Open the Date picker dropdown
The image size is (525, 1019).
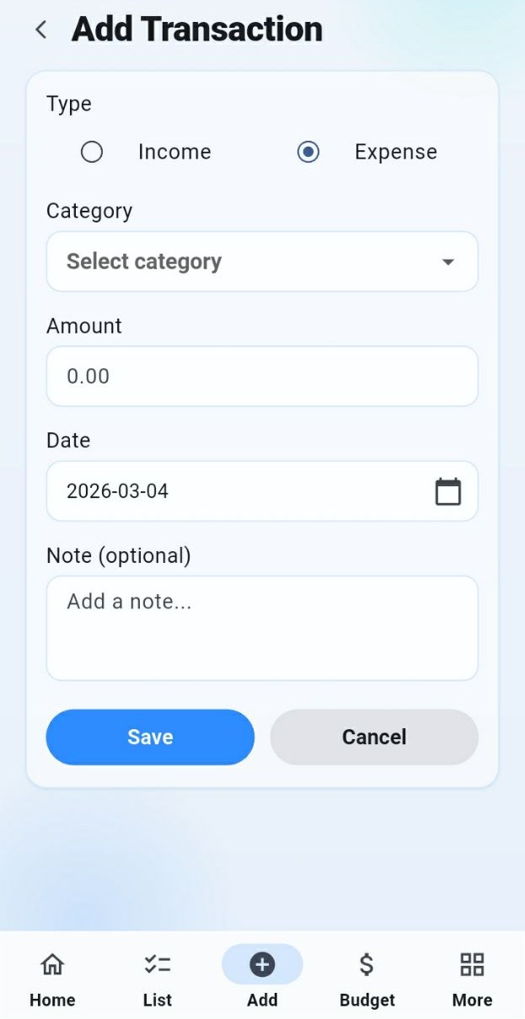tap(262, 491)
